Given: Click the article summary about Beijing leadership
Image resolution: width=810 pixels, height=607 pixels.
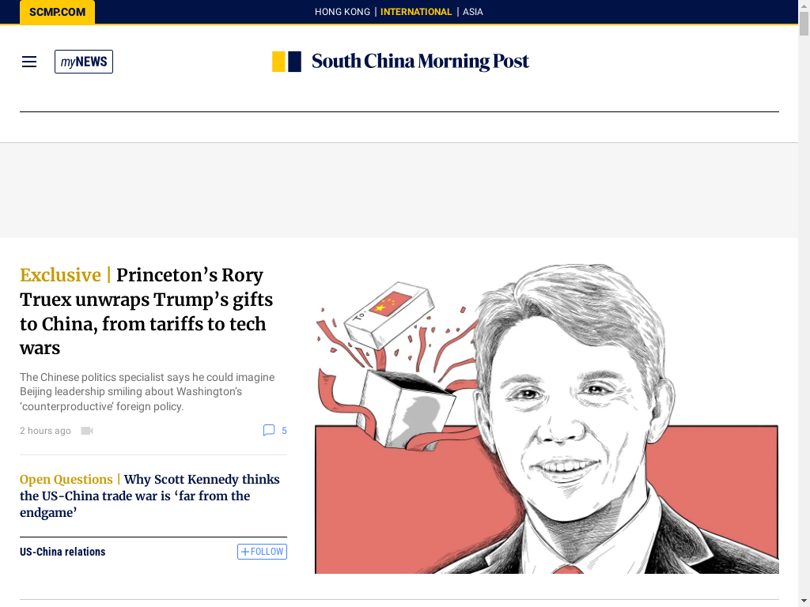Looking at the screenshot, I should pos(147,392).
